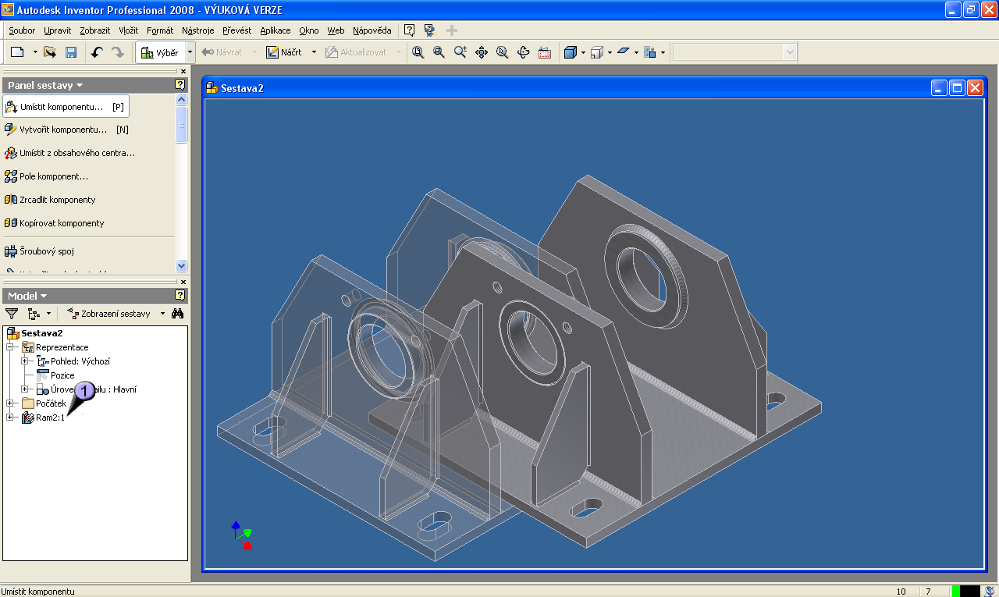Expand the Počátek folder node

[x=10, y=403]
